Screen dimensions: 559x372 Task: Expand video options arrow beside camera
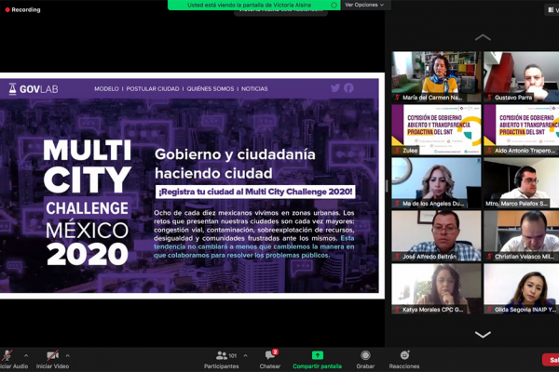tap(68, 355)
